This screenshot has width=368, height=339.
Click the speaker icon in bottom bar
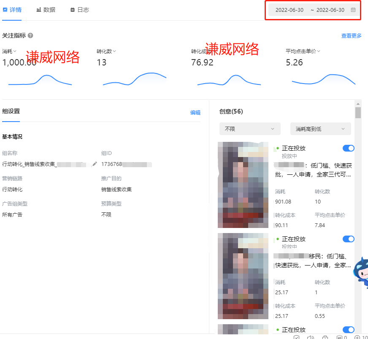pos(310,337)
